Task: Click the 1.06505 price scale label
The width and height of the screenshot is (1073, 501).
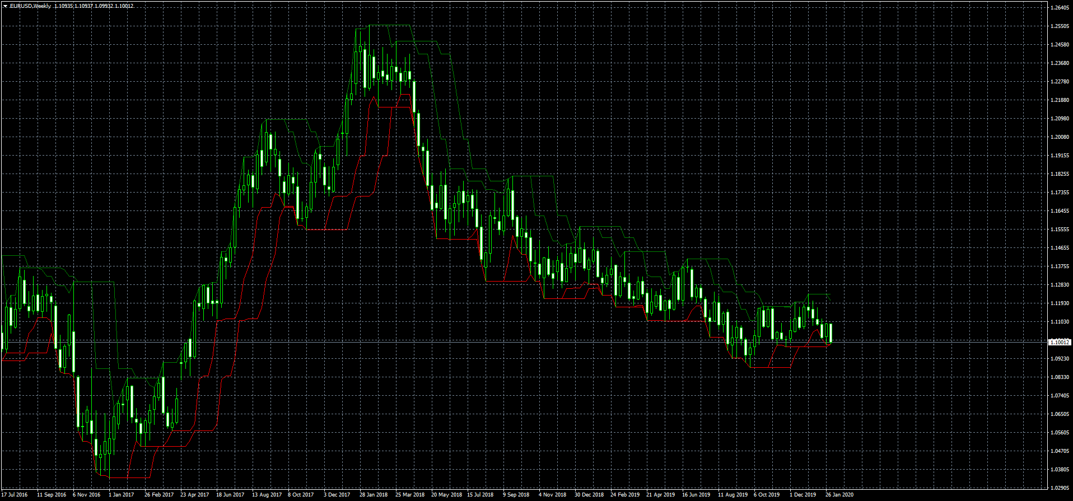Action: pos(1060,414)
